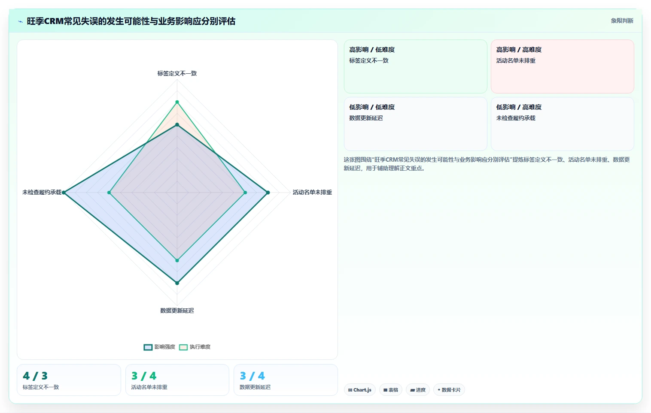Click the title icon before 旺季CRM heading
The image size is (651, 413).
20,21
